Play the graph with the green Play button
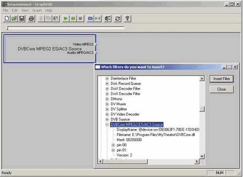 coord(66,19)
